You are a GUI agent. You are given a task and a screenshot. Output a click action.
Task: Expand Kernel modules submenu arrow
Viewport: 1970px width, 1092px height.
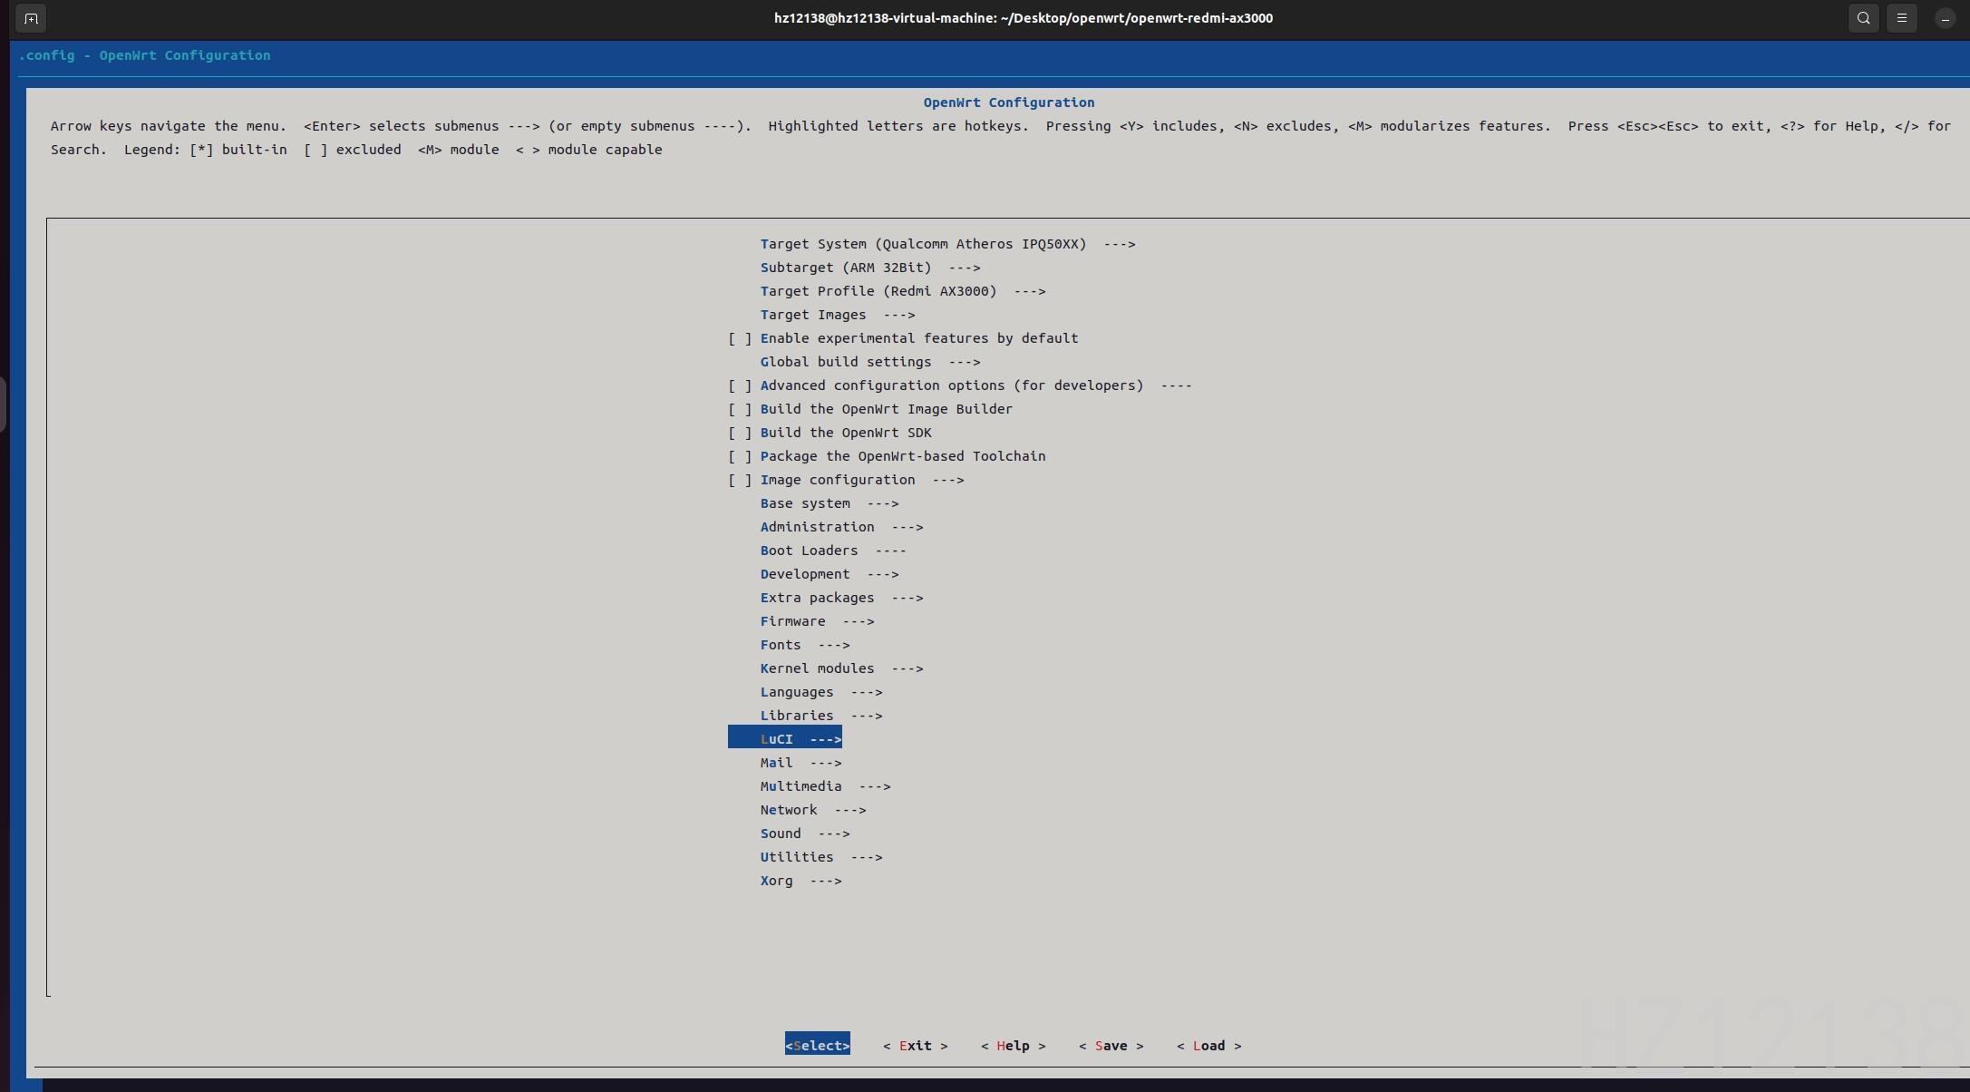pyautogui.click(x=907, y=668)
